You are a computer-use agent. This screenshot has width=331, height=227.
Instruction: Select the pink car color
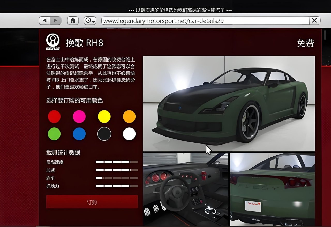[79, 117]
